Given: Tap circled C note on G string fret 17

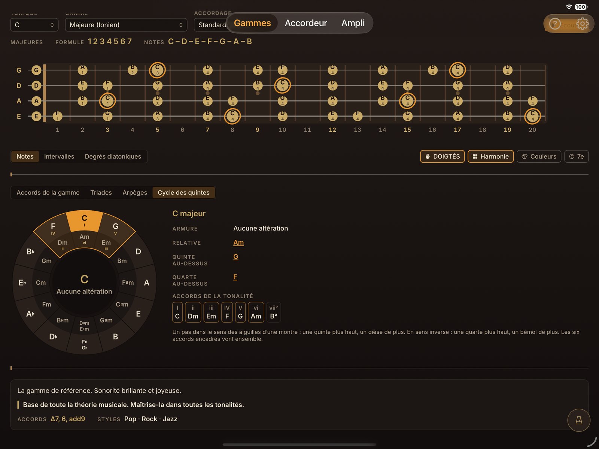Looking at the screenshot, I should 457,70.
